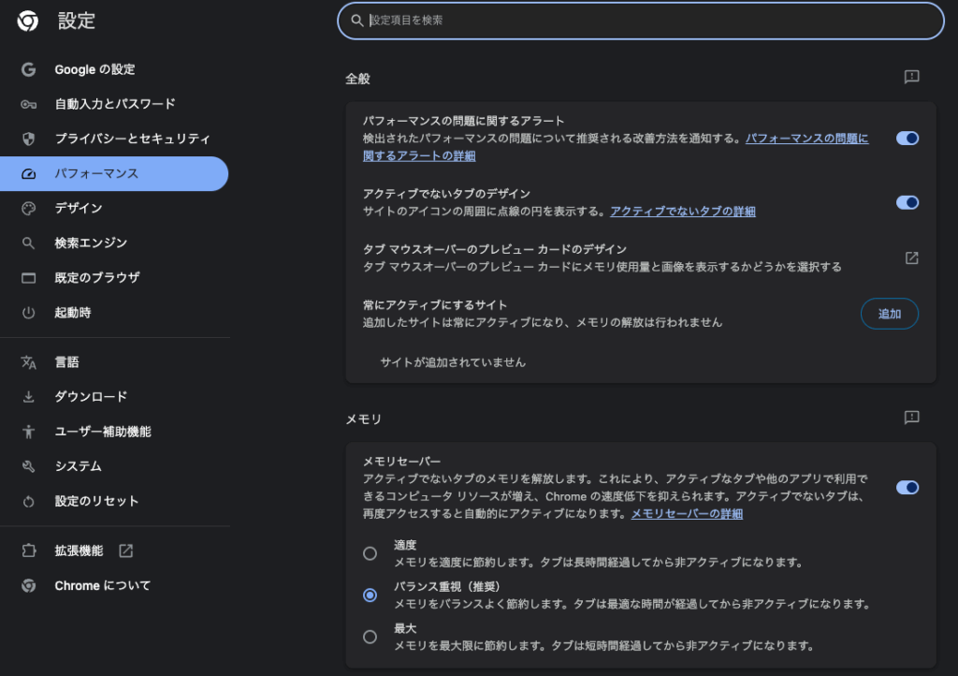Image resolution: width=958 pixels, height=676 pixels.
Task: Toggle the メモリセーバー switch off
Action: click(907, 487)
